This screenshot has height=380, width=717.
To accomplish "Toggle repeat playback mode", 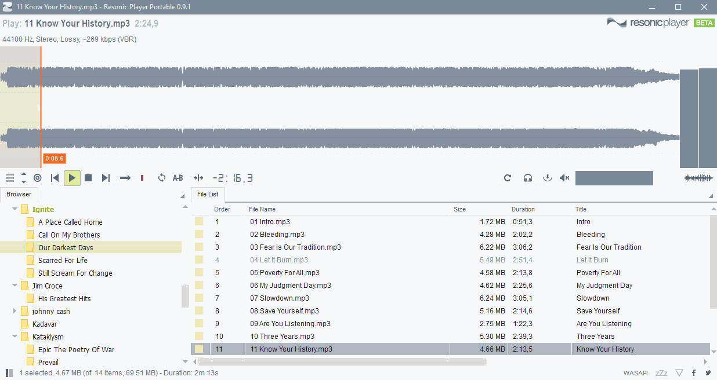I will click(x=161, y=178).
